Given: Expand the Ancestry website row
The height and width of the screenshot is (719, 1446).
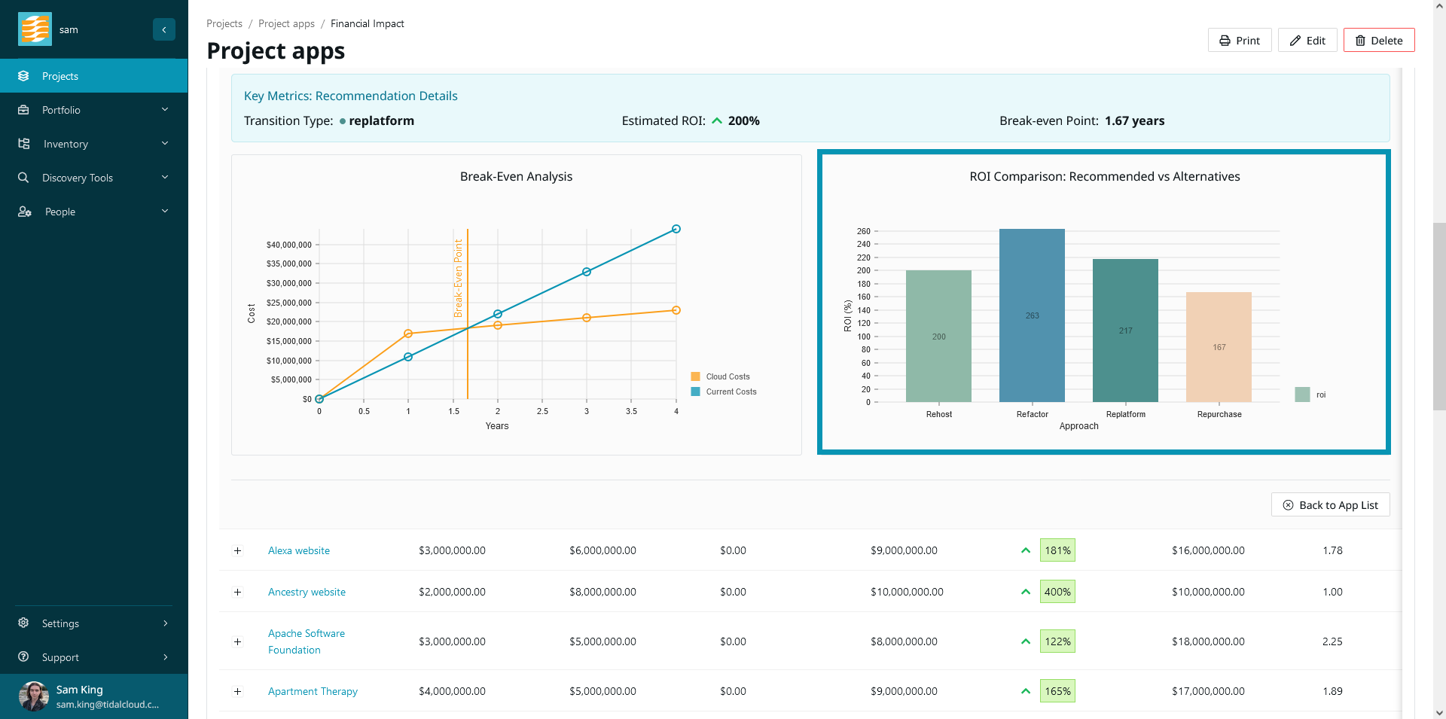Looking at the screenshot, I should click(237, 592).
